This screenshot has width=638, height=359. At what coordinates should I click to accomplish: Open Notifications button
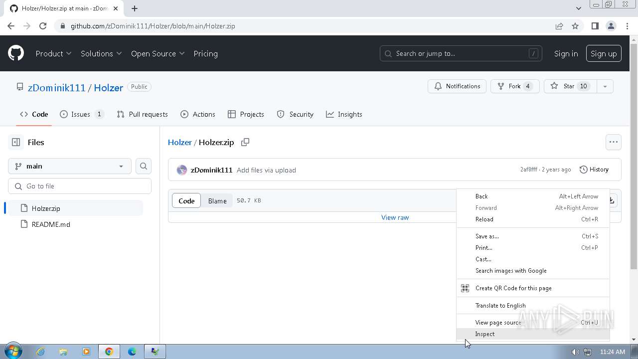coord(457,86)
